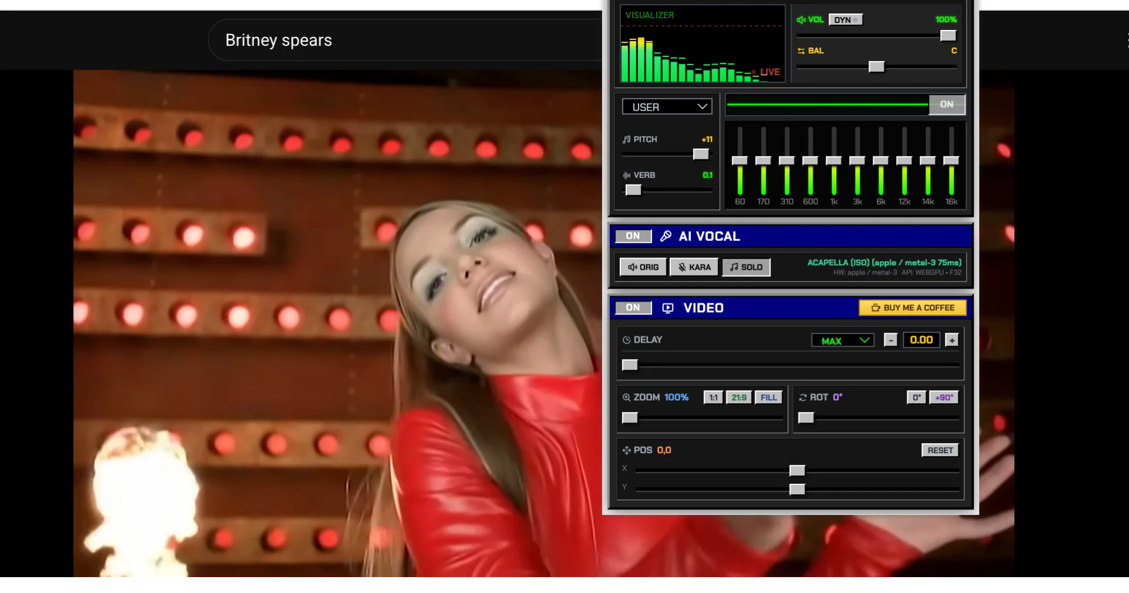This screenshot has height=593, width=1129.
Task: Click the zoom value 100%
Action: coord(676,398)
